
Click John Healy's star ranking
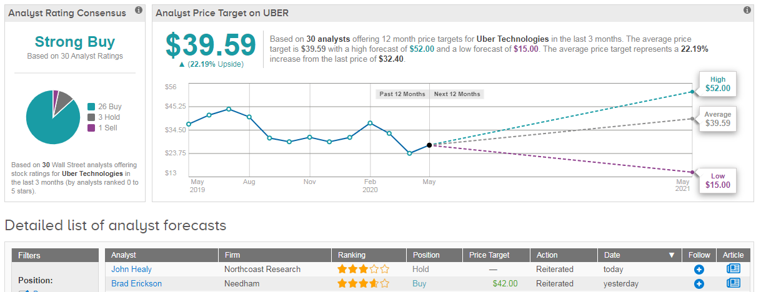pyautogui.click(x=363, y=270)
